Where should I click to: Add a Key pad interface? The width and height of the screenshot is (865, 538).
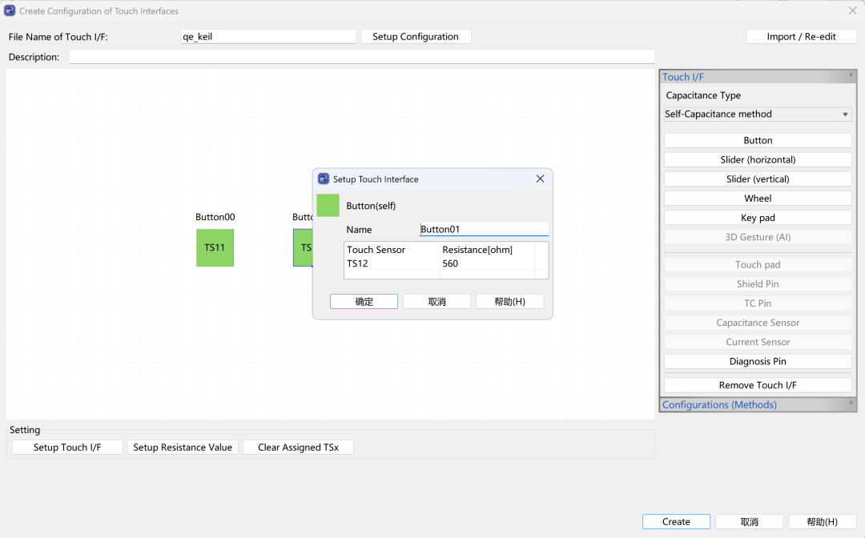tap(757, 218)
